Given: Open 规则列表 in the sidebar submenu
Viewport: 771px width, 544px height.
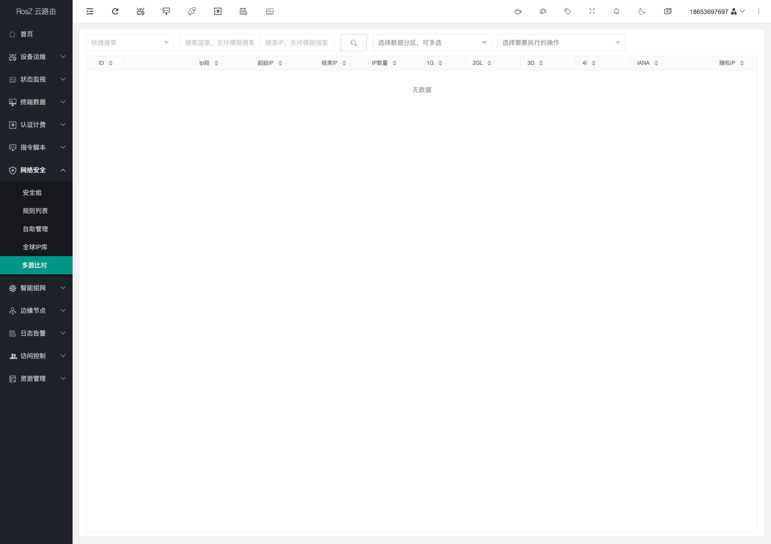Looking at the screenshot, I should click(x=35, y=211).
